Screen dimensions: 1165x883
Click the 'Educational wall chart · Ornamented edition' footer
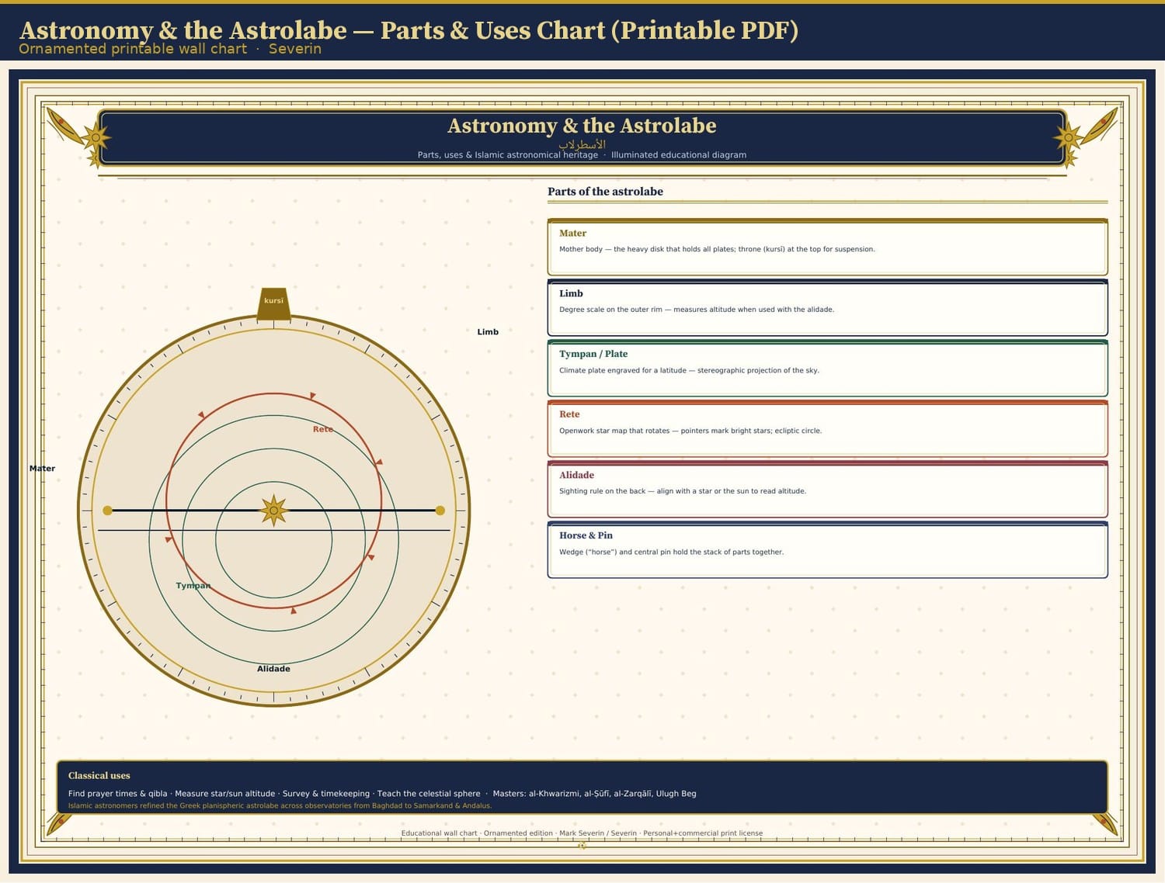582,833
